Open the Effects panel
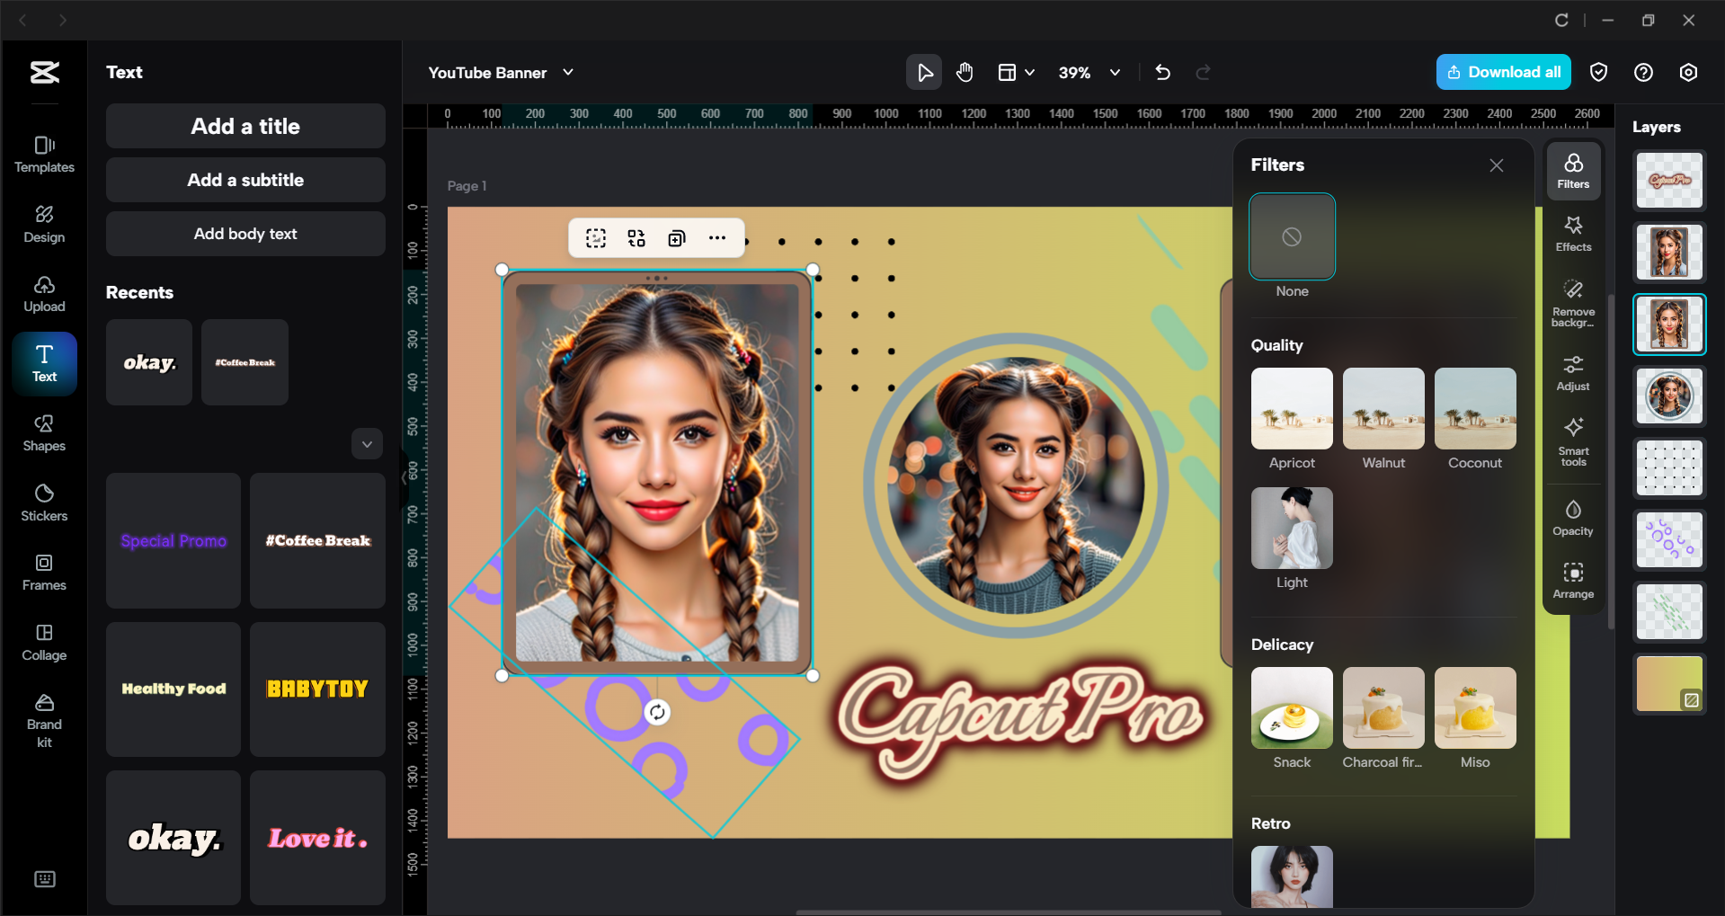This screenshot has width=1725, height=916. (1572, 234)
